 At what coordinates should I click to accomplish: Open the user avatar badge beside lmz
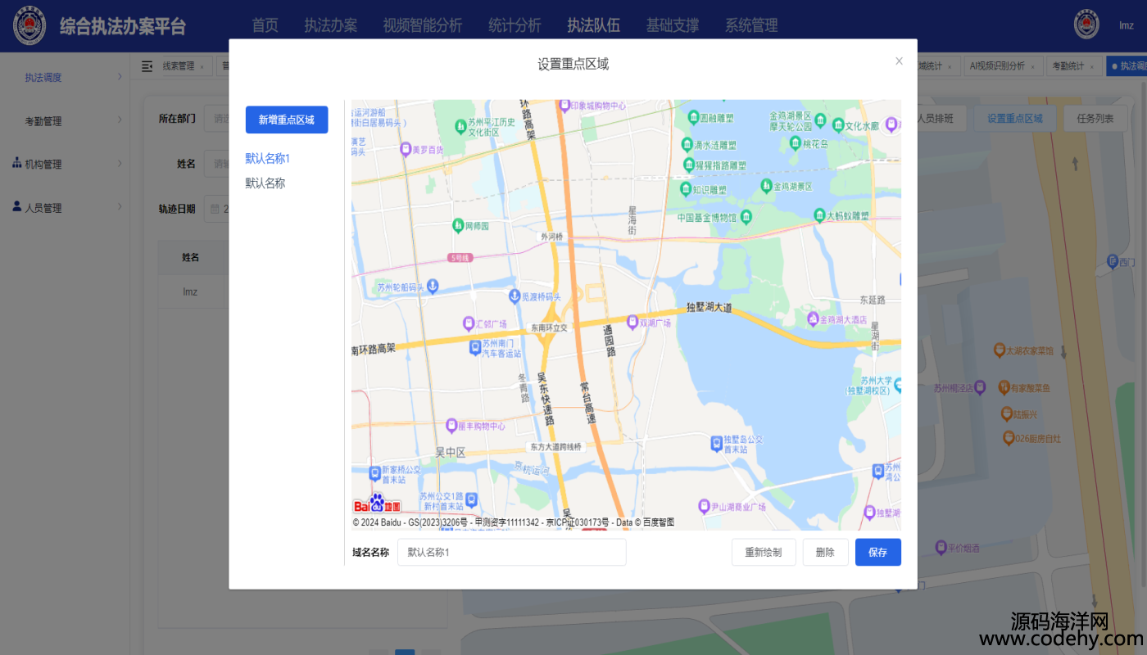coord(1086,25)
